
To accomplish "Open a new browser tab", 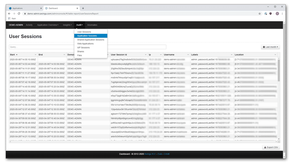I will pyautogui.click(x=83, y=8).
